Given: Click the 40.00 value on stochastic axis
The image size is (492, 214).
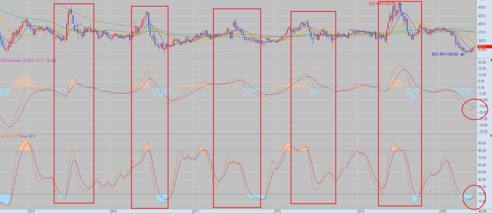Looking at the screenshot, I should (x=483, y=179).
